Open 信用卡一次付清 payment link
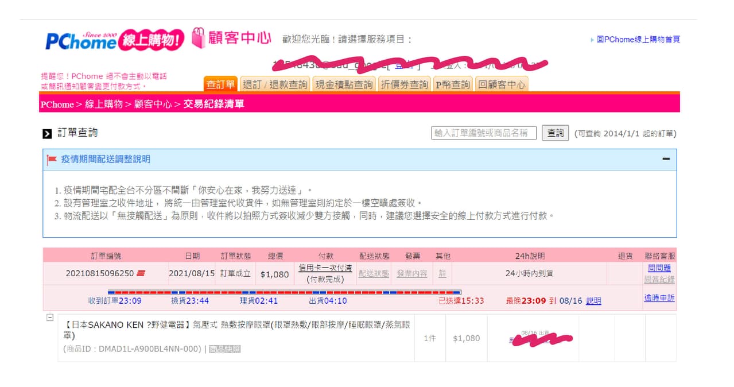Screen dimensions: 734x387 click(x=325, y=268)
